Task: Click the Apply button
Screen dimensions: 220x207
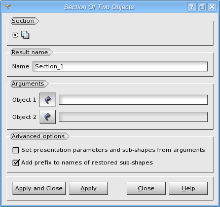Action: (88, 188)
